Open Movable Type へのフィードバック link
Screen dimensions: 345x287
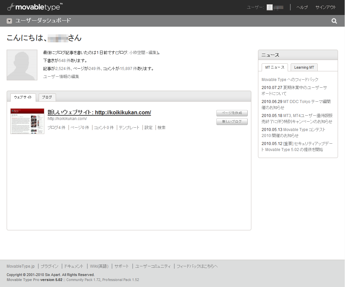pos(290,79)
